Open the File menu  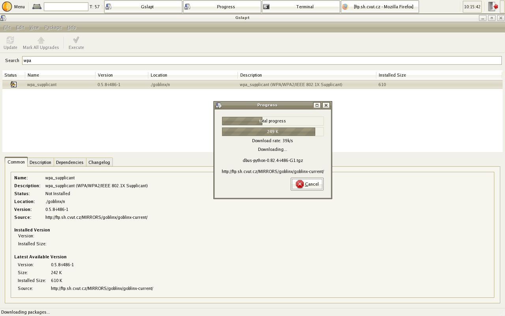pyautogui.click(x=7, y=27)
